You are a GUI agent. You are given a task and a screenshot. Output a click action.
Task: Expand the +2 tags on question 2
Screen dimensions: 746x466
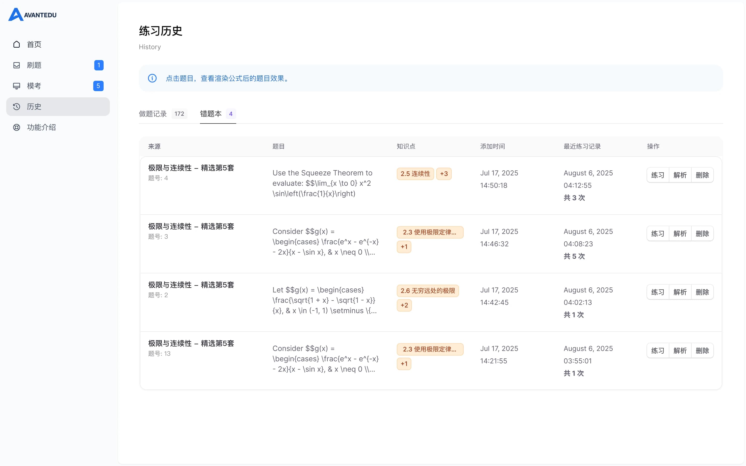click(404, 305)
